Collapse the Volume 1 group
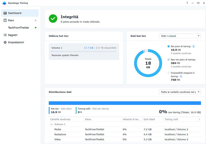Image resolution: width=206 pixels, height=144 pixels. (x=51, y=124)
